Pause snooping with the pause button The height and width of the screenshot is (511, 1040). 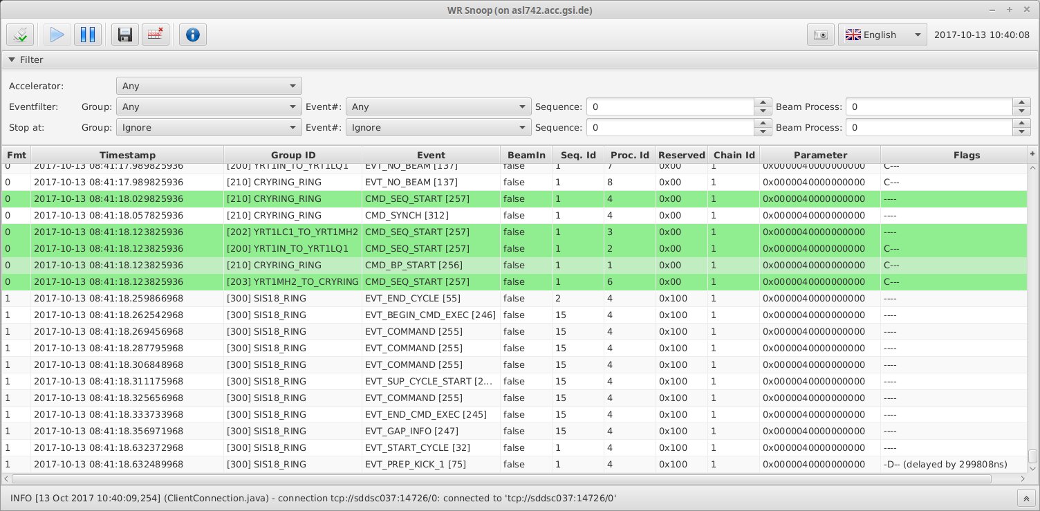pyautogui.click(x=88, y=35)
